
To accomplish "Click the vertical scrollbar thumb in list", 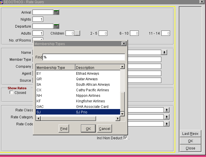I will (122, 101).
